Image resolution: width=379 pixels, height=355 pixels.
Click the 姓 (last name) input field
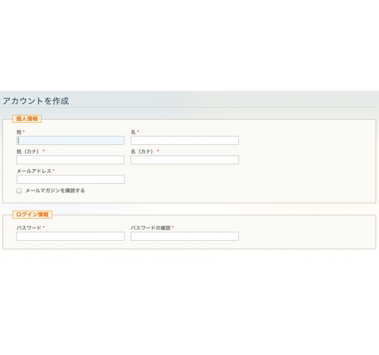point(71,140)
